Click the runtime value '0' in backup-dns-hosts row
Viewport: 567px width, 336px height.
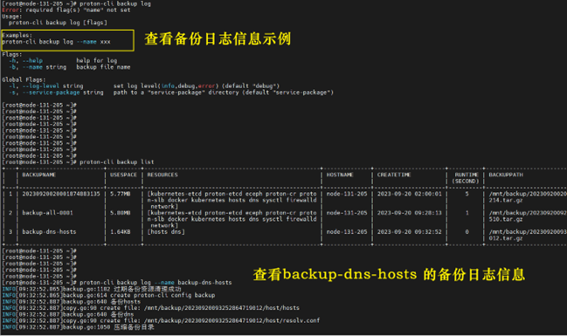[467, 232]
